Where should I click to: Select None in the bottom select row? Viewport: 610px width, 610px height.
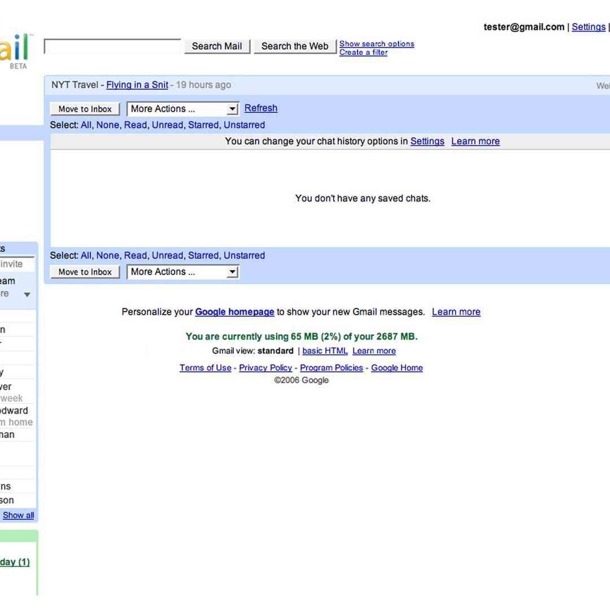click(x=107, y=256)
